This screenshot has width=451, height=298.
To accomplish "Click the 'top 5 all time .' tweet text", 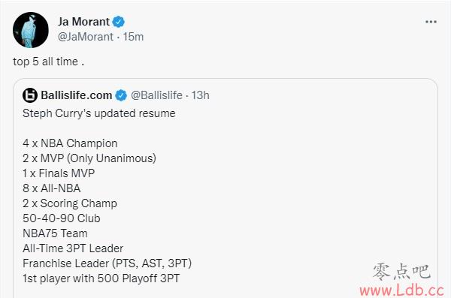I will (49, 62).
